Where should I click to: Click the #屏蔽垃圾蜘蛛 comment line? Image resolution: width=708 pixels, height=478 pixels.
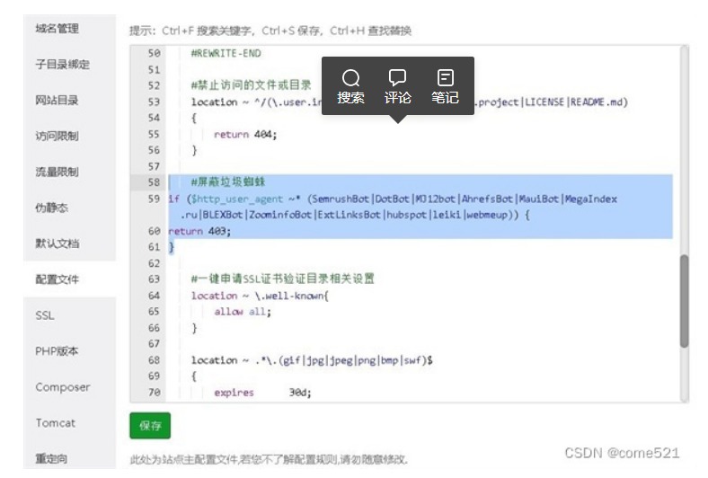228,181
